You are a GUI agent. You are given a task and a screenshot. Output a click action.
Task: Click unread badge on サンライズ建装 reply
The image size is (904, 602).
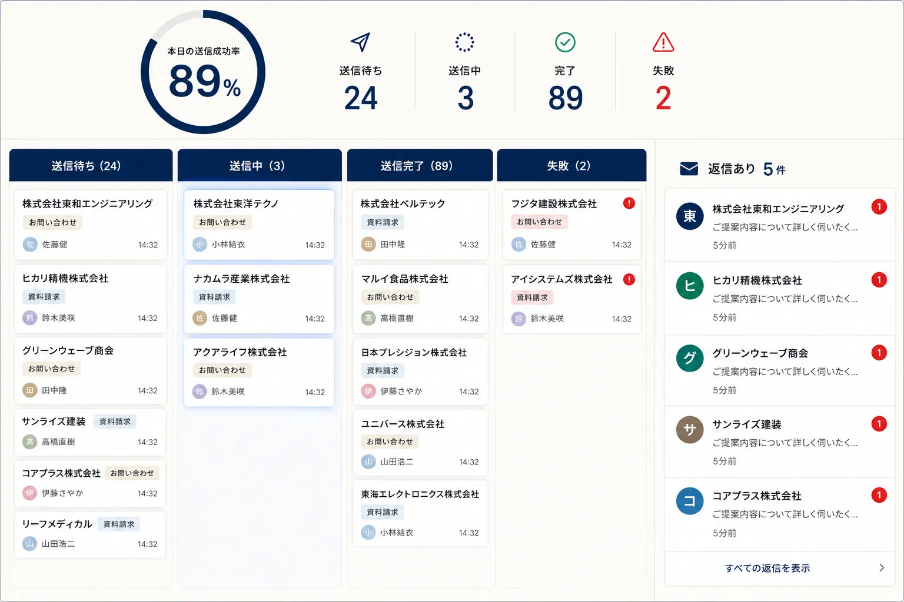tap(879, 424)
